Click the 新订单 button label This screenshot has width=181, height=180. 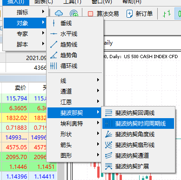(144, 14)
